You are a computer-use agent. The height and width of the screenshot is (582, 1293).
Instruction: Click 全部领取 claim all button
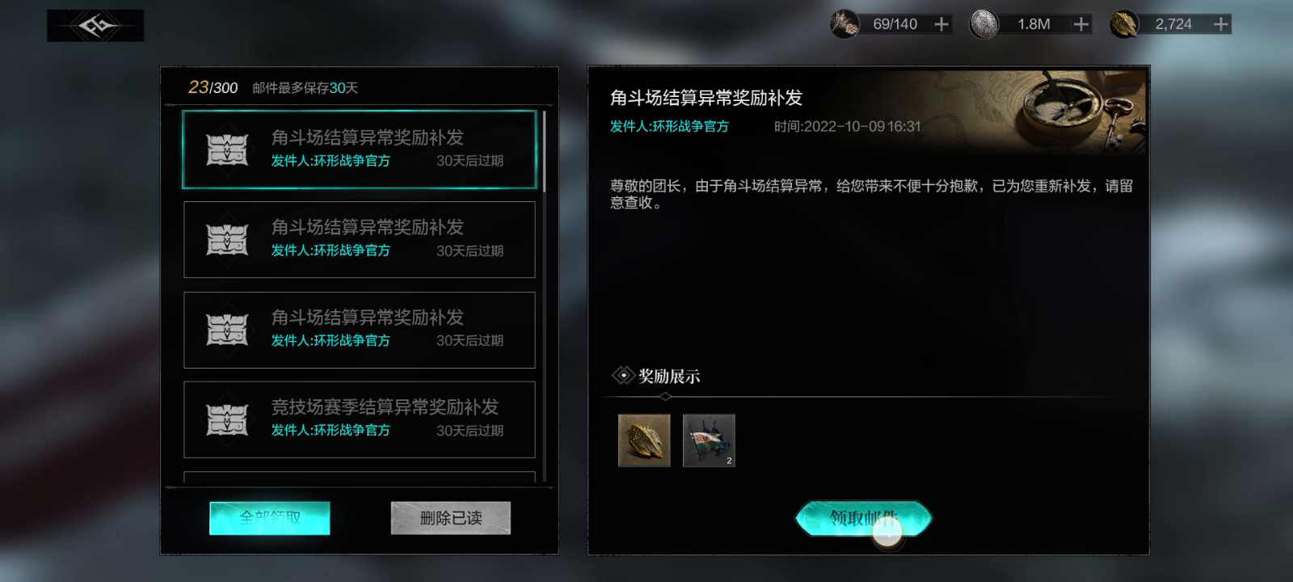coord(270,518)
